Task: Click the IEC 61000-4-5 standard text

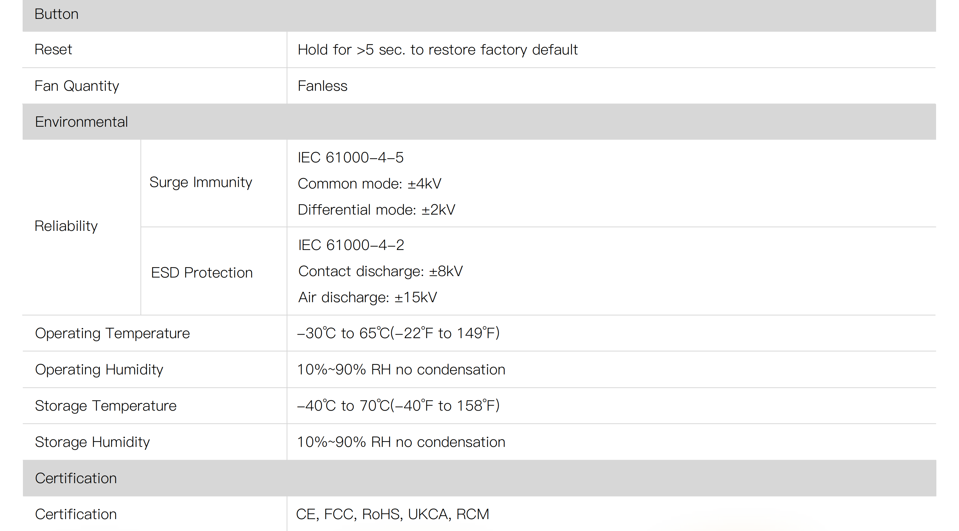Action: [350, 157]
